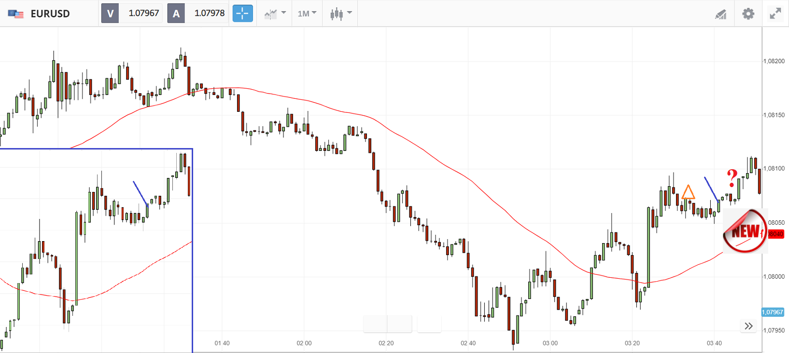
Task: Select the red question mark annotation
Action: 732,178
